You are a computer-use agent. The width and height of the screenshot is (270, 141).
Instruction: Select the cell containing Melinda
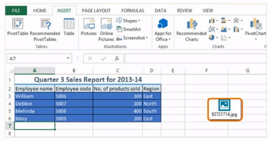click(x=34, y=111)
